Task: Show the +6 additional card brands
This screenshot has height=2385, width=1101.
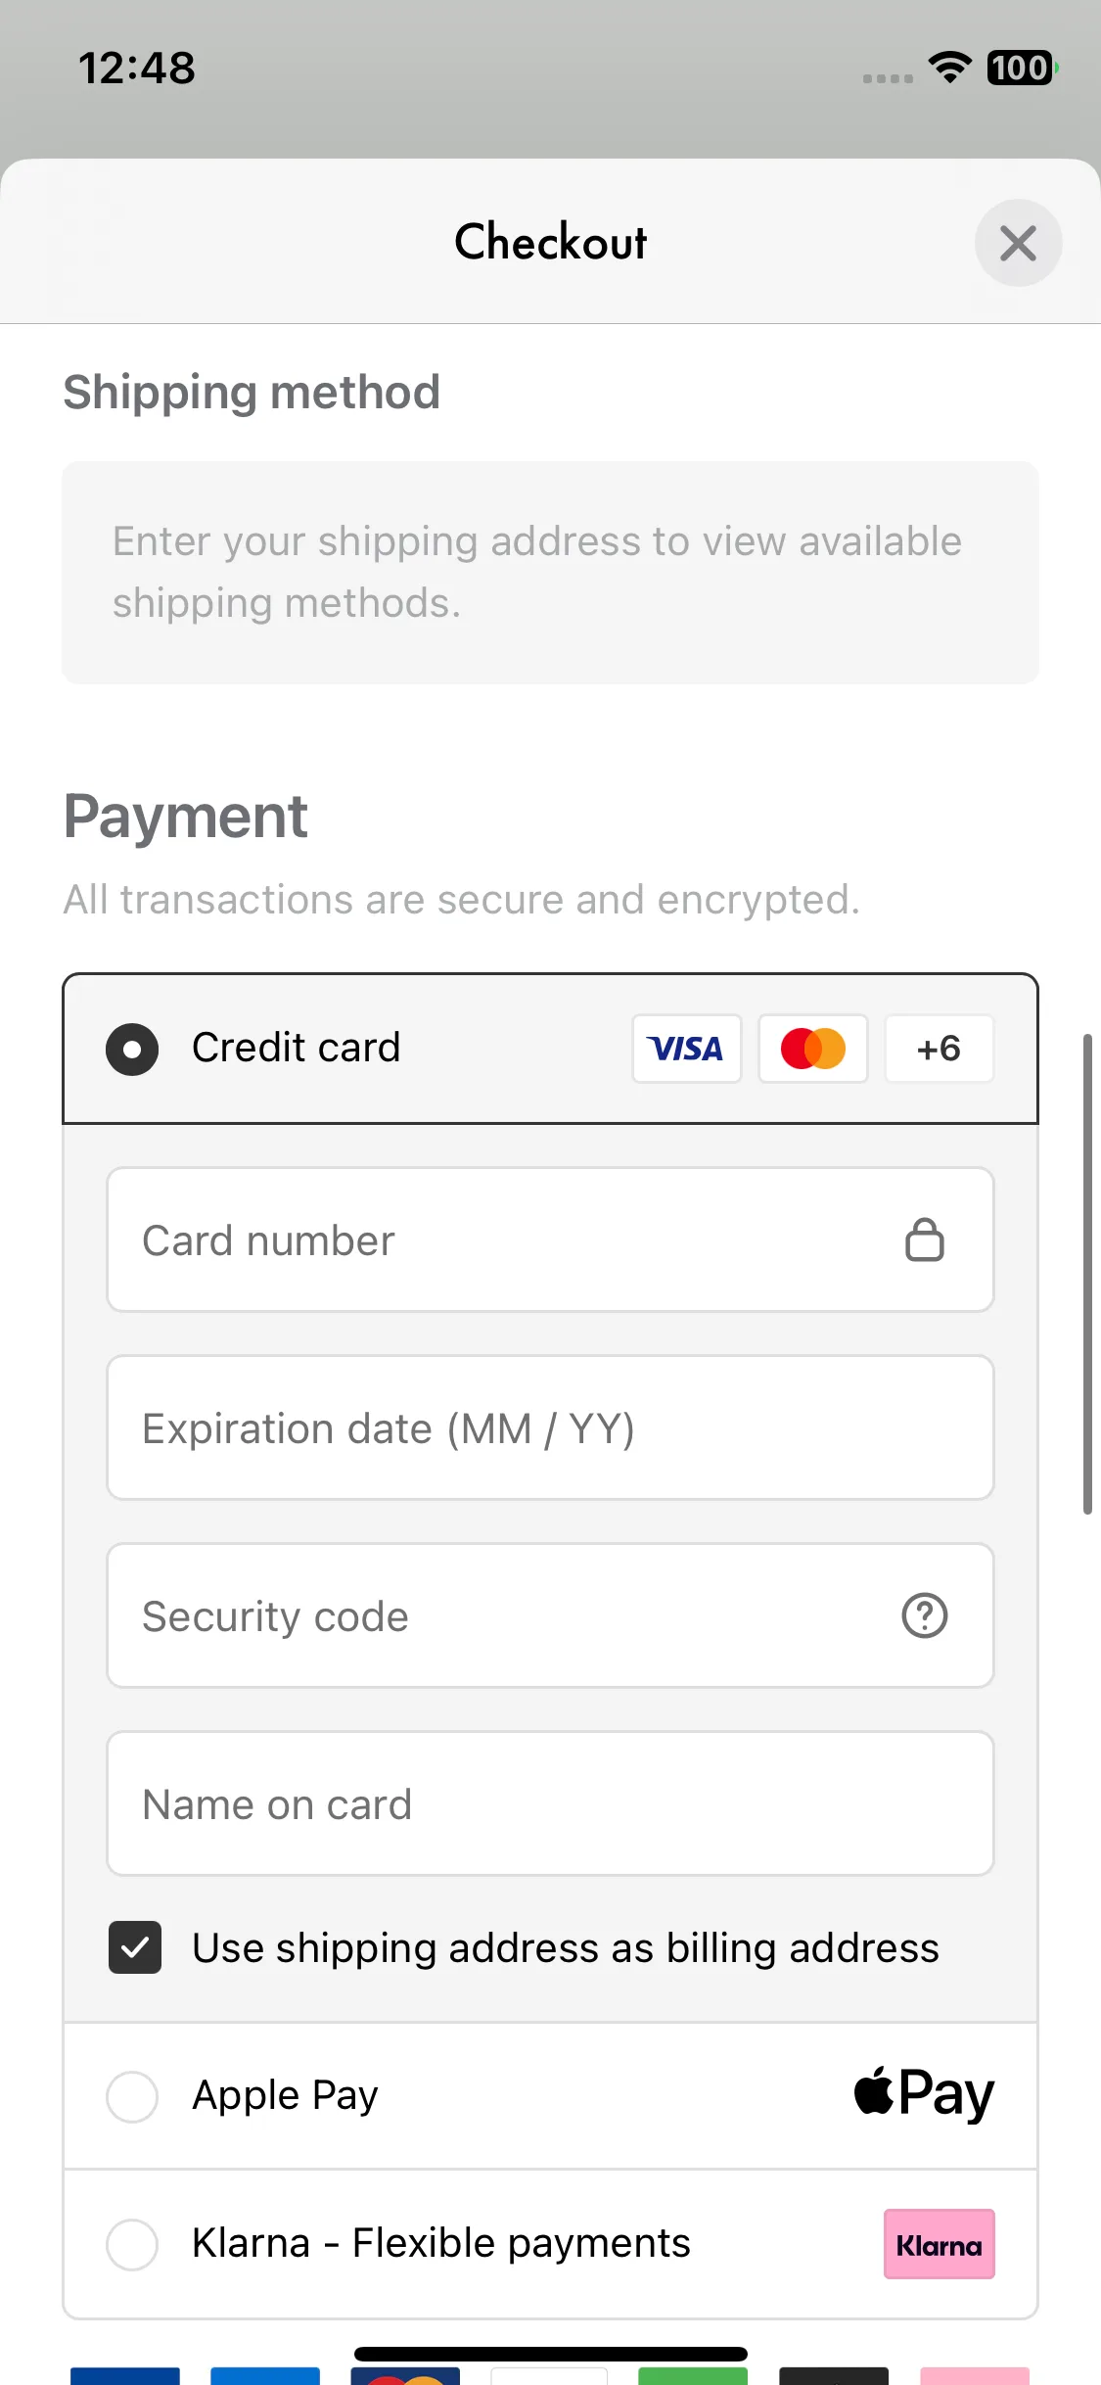Action: point(940,1049)
